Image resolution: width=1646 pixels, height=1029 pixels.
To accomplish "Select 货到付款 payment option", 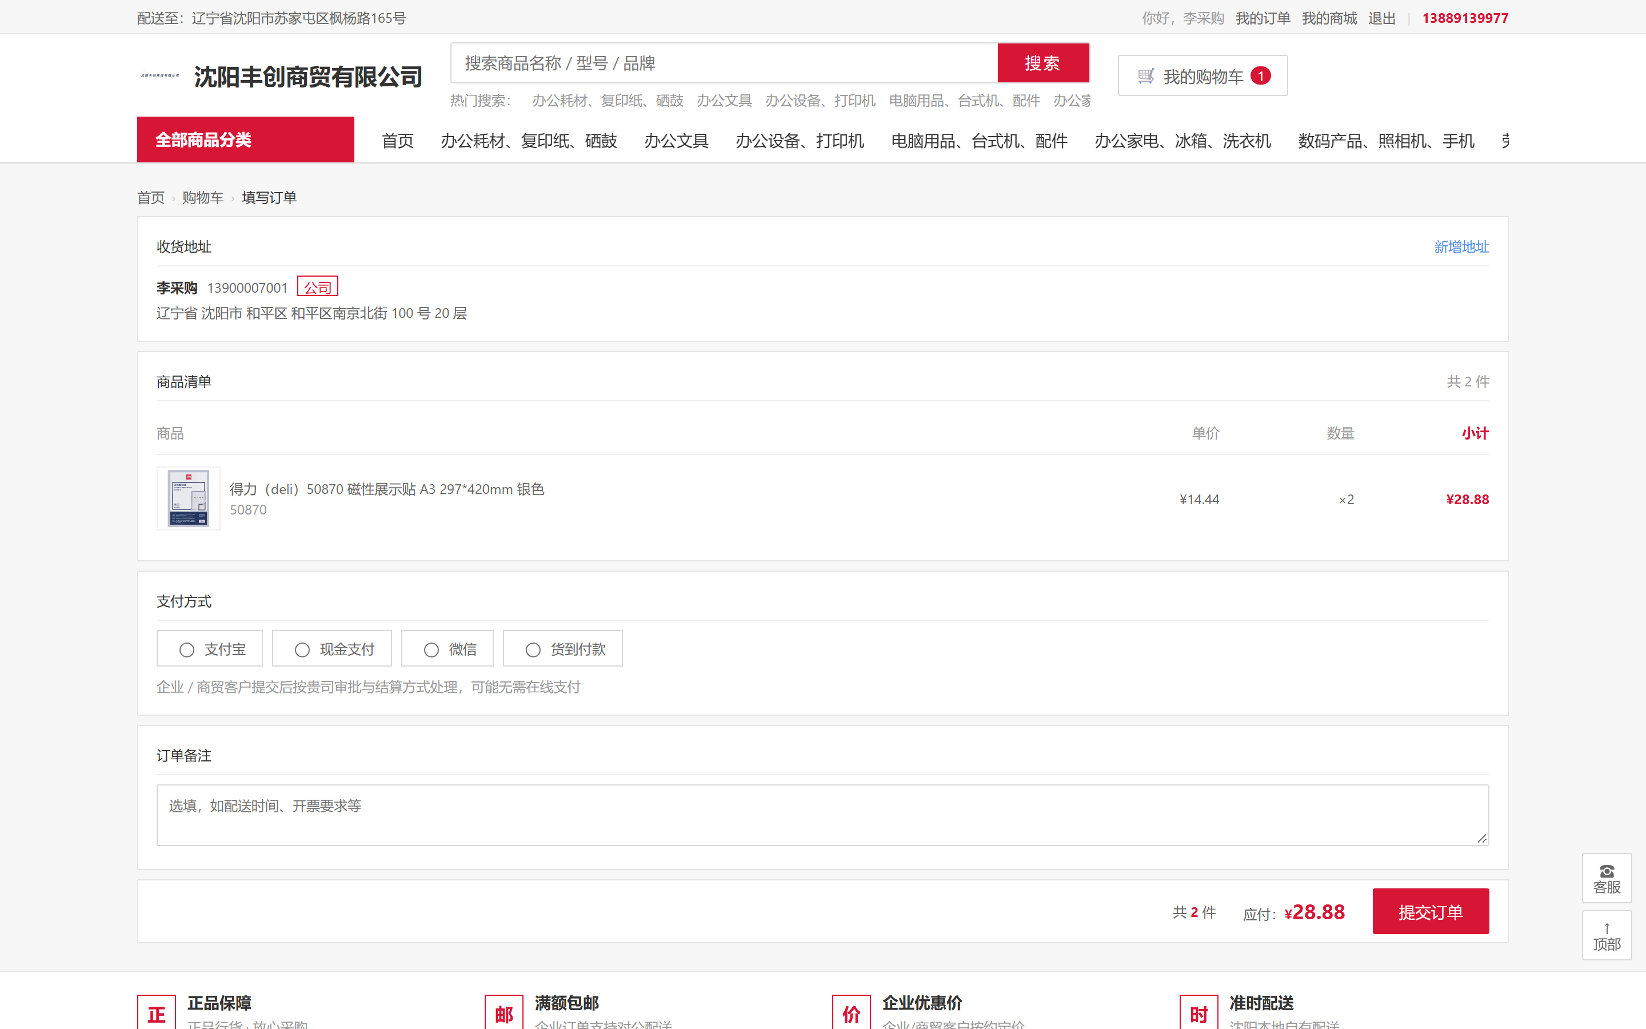I will pos(562,649).
